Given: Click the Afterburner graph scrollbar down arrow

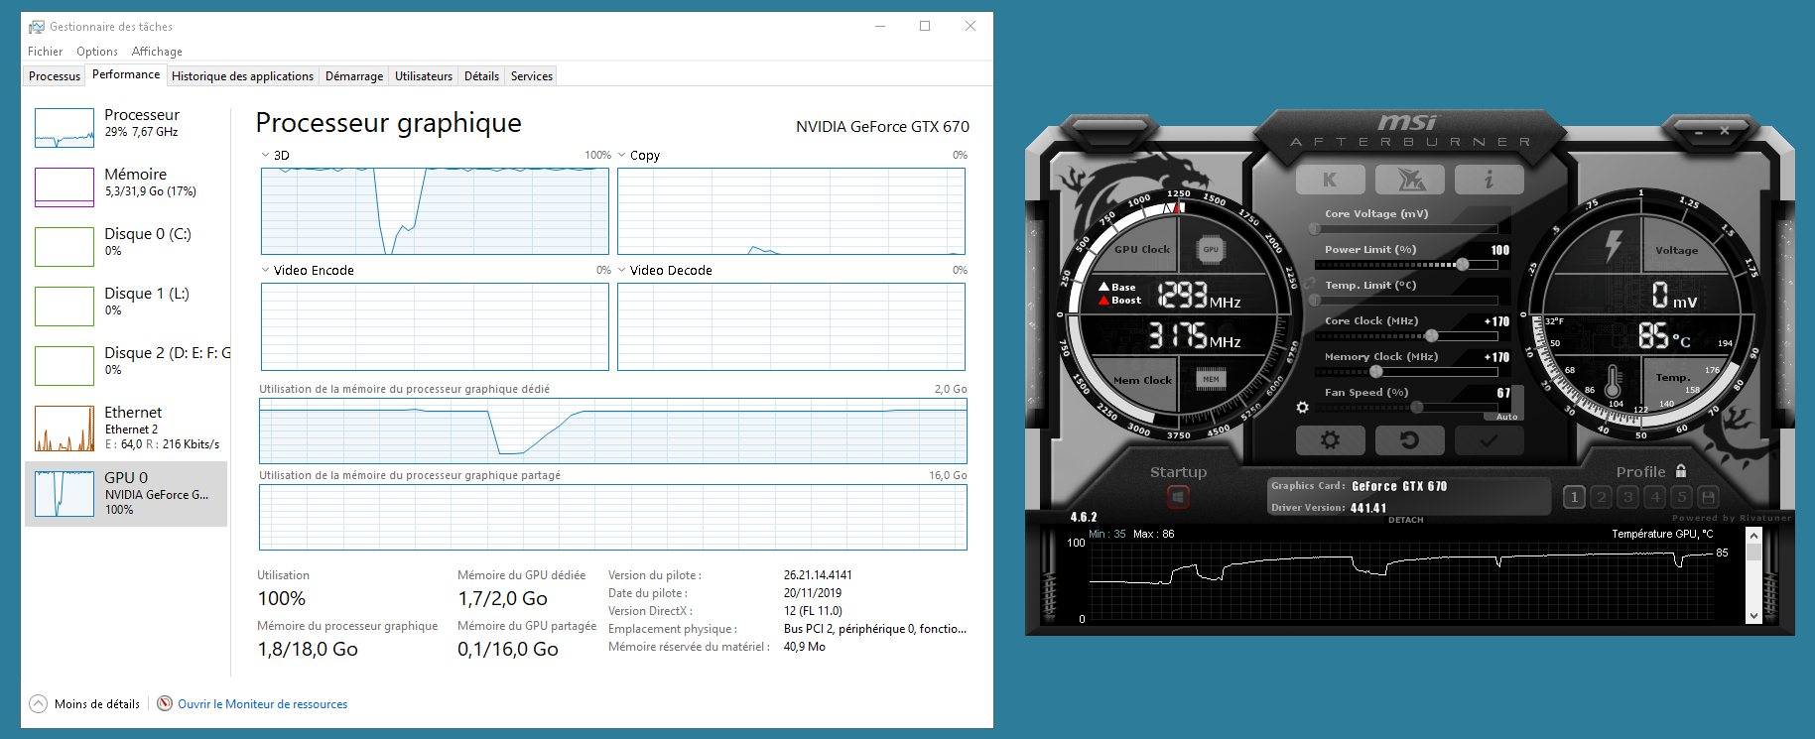Looking at the screenshot, I should [x=1753, y=615].
